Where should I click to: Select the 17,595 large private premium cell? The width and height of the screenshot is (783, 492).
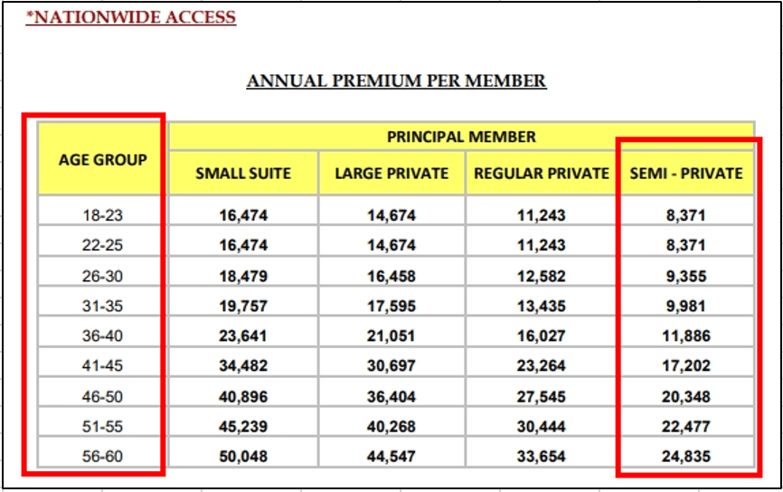click(x=391, y=306)
